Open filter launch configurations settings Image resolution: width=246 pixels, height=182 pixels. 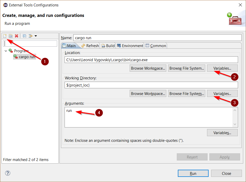30,36
